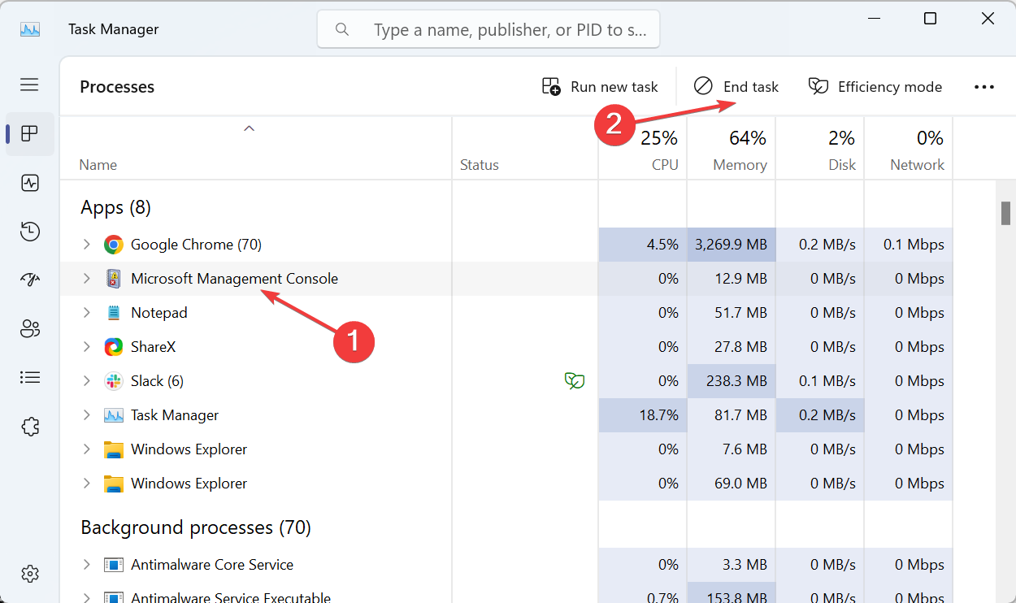Expand the ShareX process
This screenshot has height=603, width=1016.
(x=87, y=347)
